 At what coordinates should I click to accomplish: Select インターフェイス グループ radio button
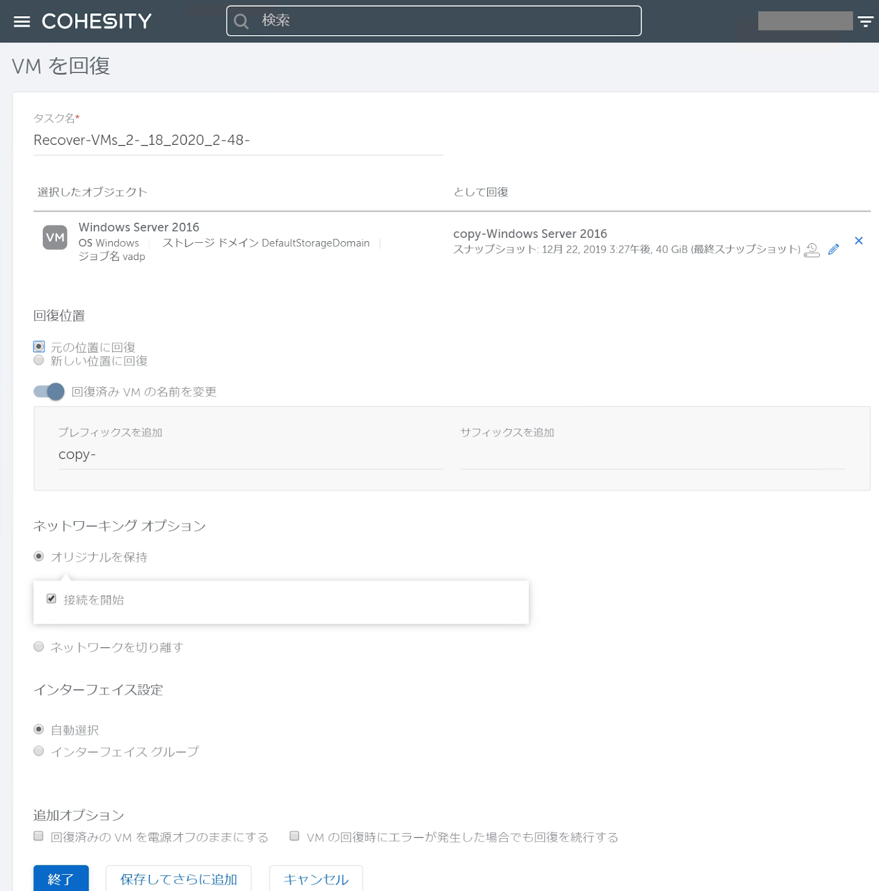(x=39, y=751)
